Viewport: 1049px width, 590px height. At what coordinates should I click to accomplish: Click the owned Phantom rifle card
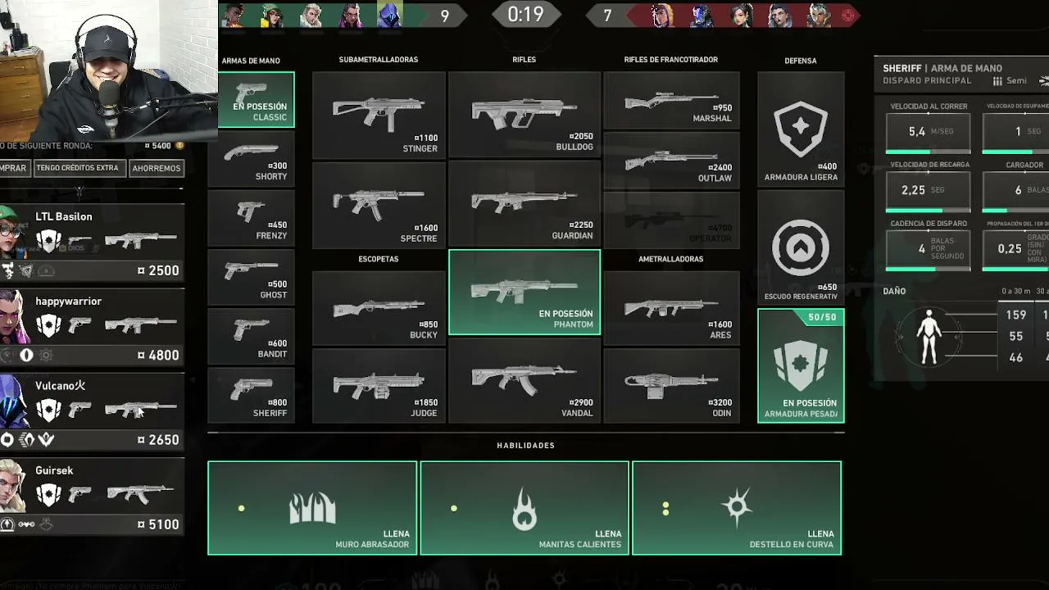(524, 293)
